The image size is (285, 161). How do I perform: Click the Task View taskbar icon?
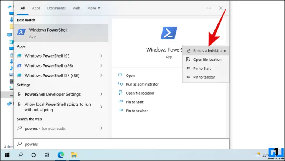tap(47, 155)
